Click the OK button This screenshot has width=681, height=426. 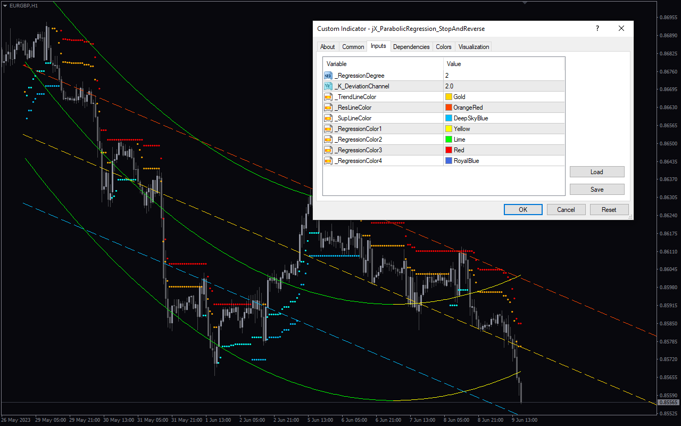[x=523, y=210]
